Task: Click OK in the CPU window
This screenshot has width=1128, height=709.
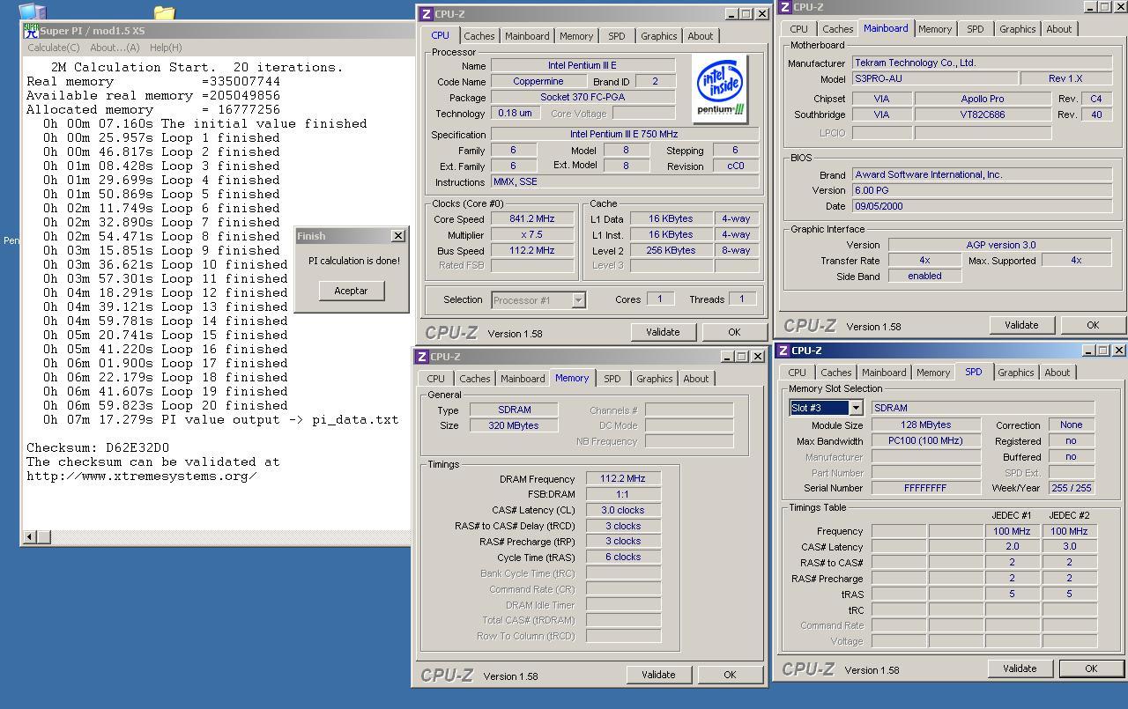Action: point(734,332)
